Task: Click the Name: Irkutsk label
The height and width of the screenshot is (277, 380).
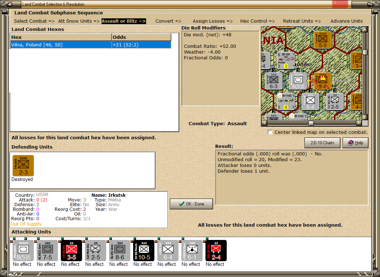Action: (109, 195)
